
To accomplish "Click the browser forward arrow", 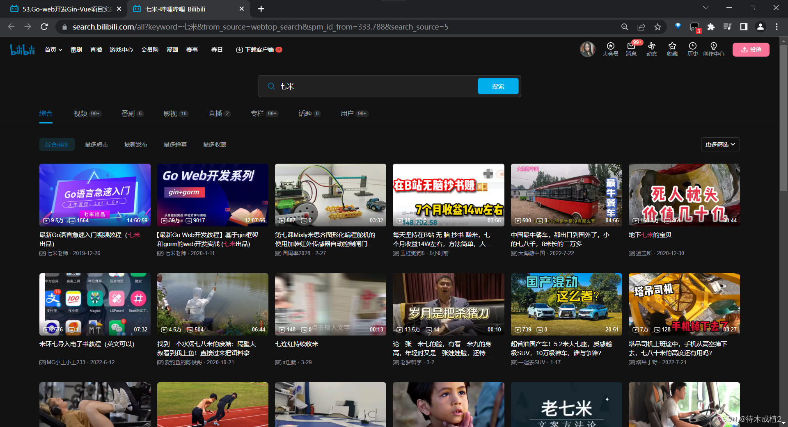I will point(27,27).
